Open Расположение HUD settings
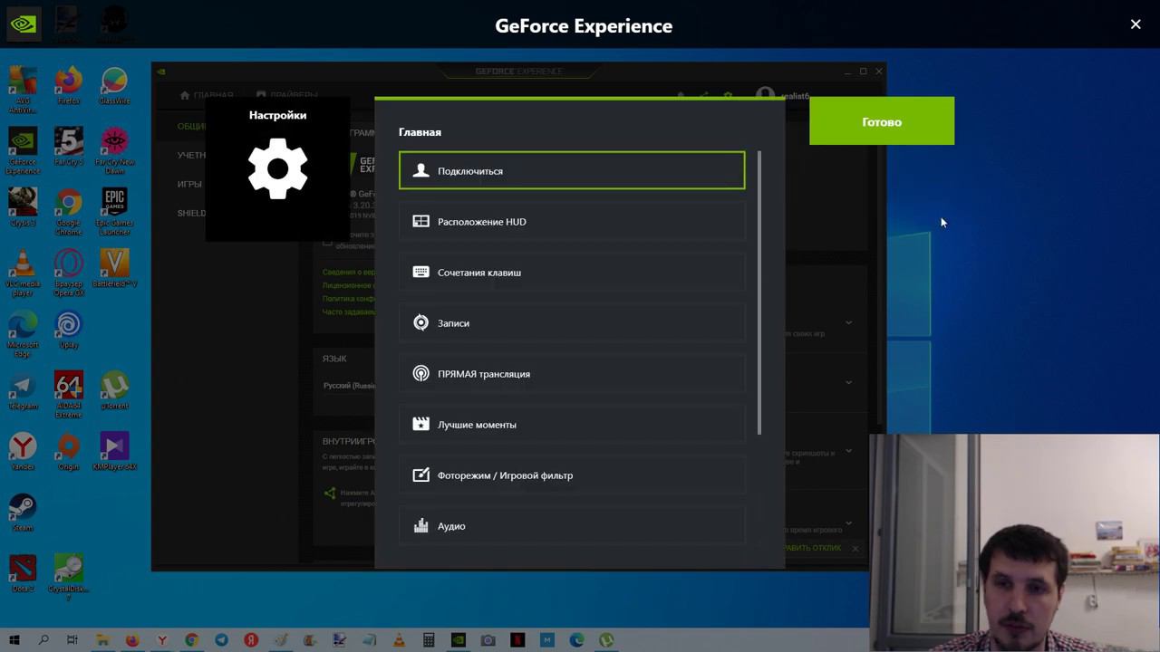The width and height of the screenshot is (1160, 652). [572, 221]
